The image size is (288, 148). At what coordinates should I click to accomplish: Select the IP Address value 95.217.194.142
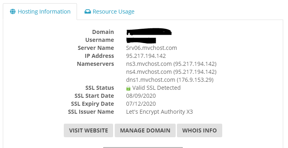click(146, 56)
